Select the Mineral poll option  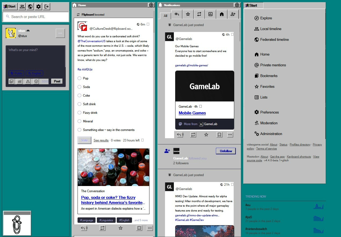click(x=79, y=121)
